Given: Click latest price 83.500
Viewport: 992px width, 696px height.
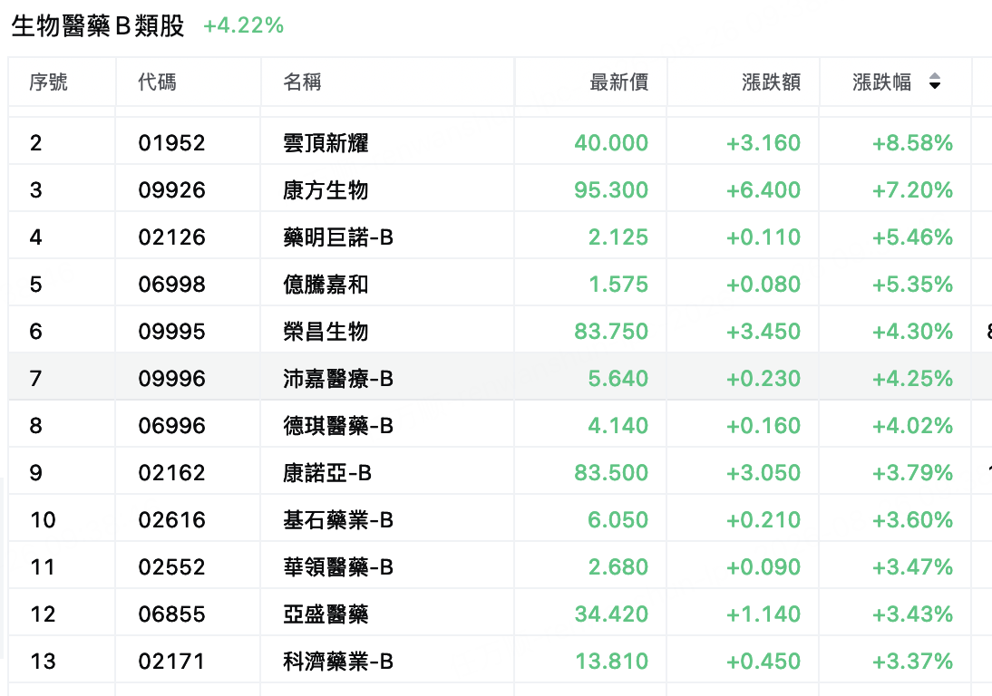Looking at the screenshot, I should coord(611,473).
